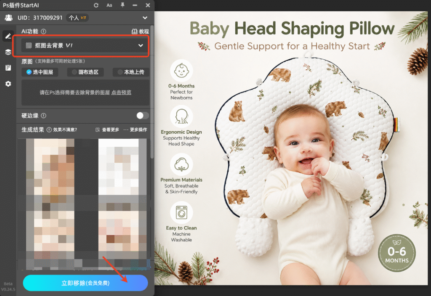
Task: Open the layers stack sidebar icon
Action: 8,52
